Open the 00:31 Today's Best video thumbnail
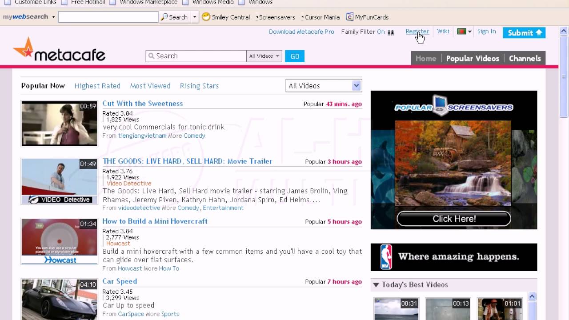The width and height of the screenshot is (569, 320). [x=396, y=309]
